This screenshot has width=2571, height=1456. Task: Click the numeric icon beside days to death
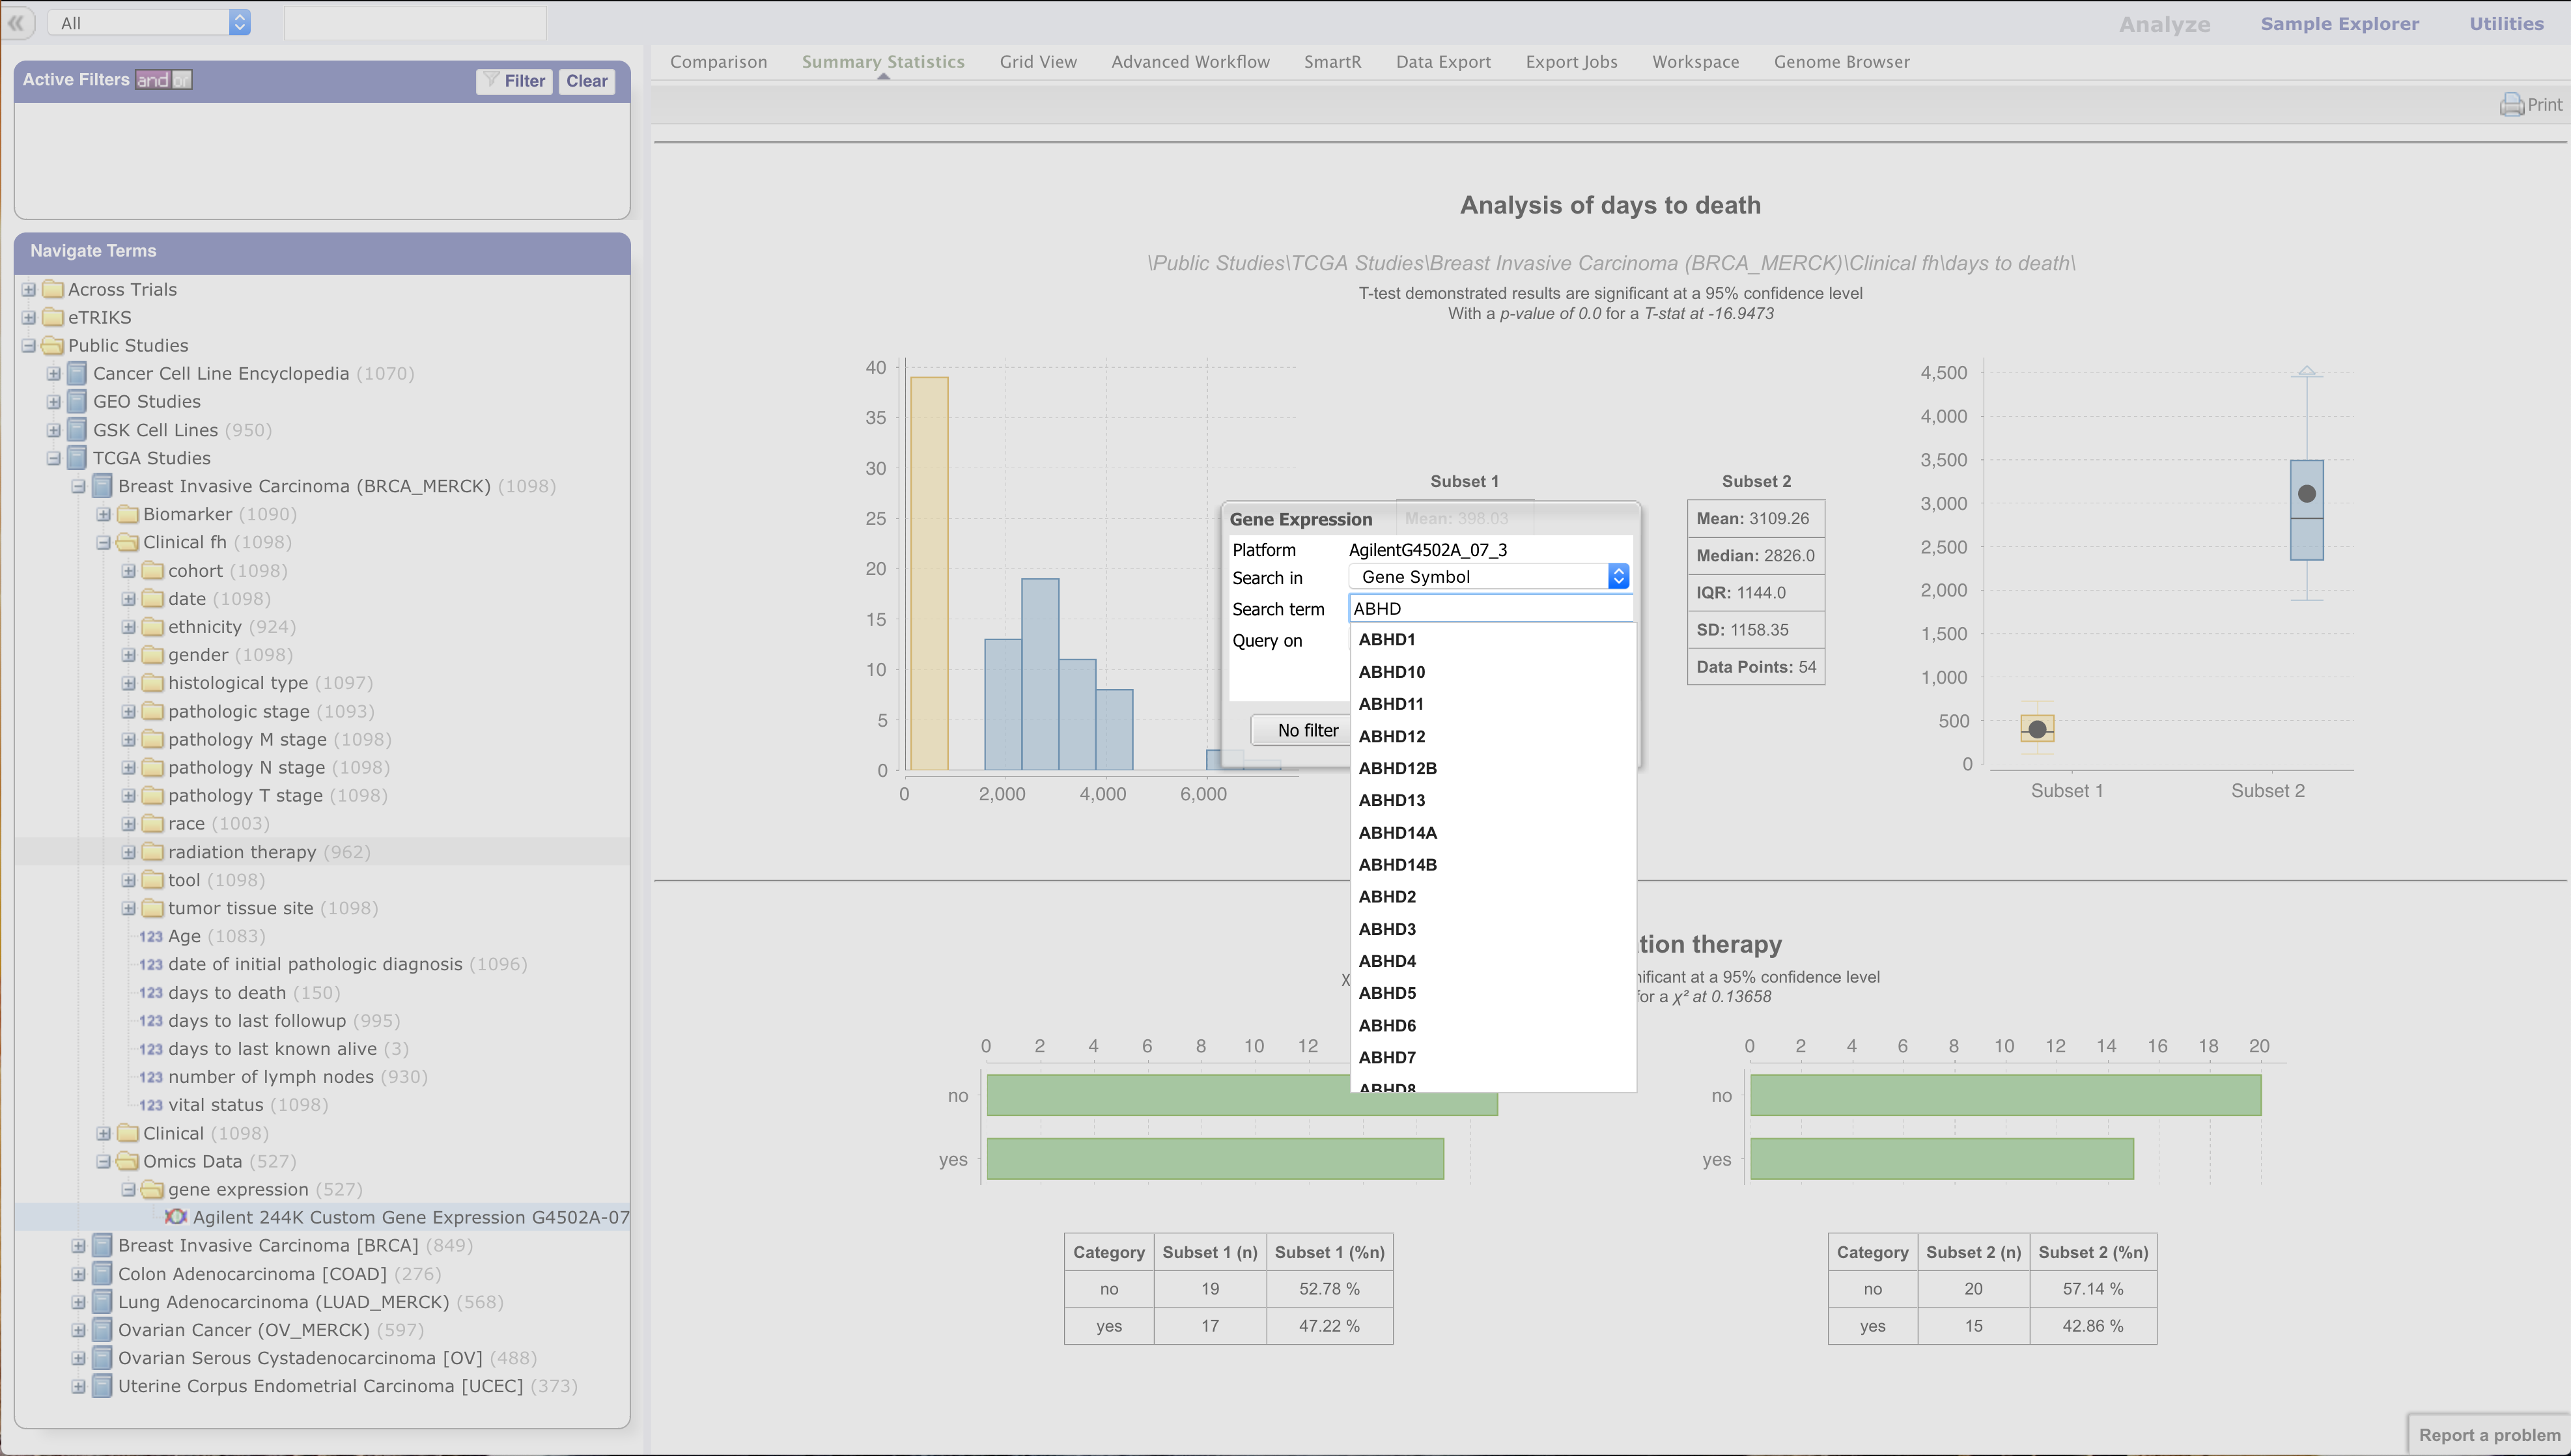(150, 993)
